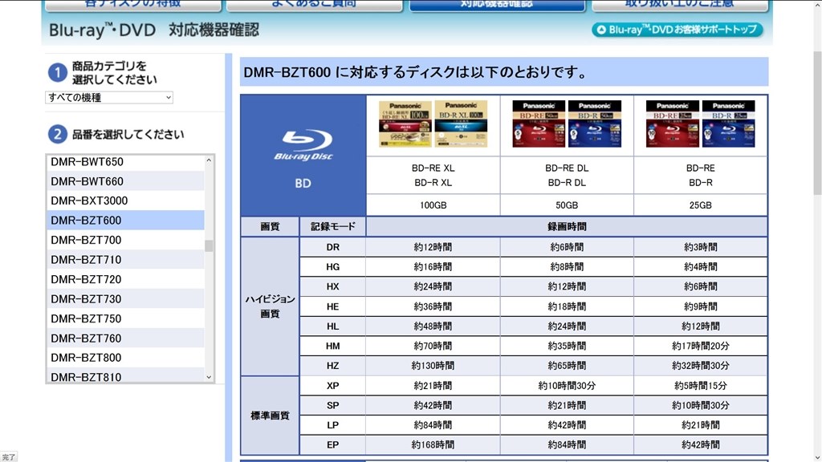Click the model list scroll-up arrow

(x=209, y=160)
